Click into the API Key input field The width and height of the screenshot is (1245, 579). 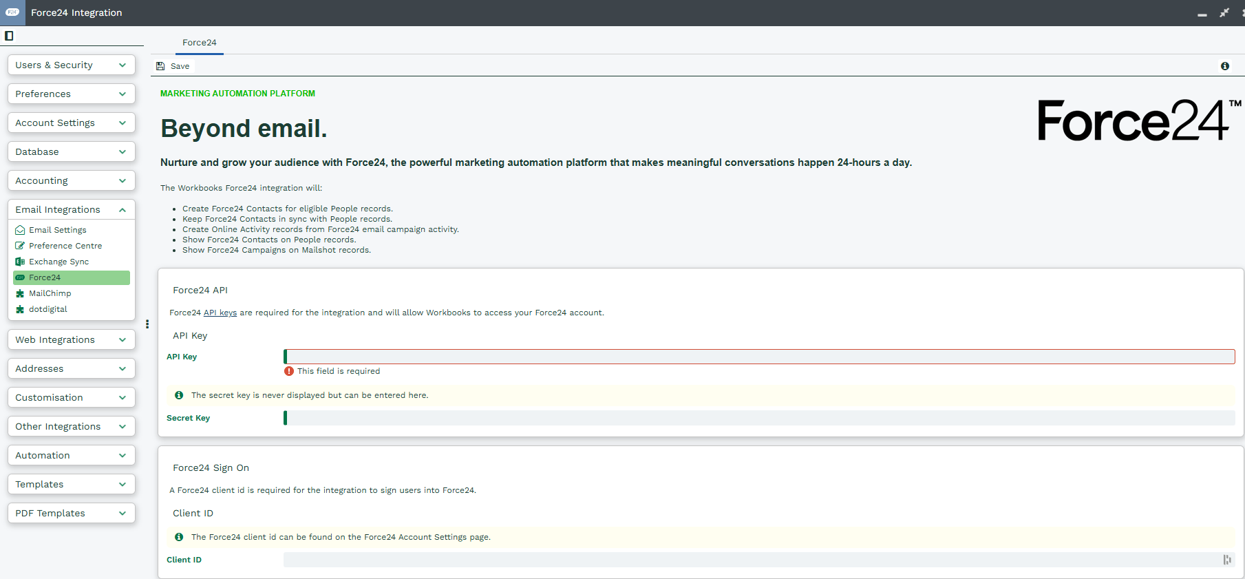click(759, 357)
